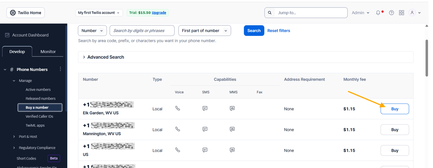This screenshot has width=433, height=168.
Task: Open the help question mark icon
Action: click(x=391, y=13)
